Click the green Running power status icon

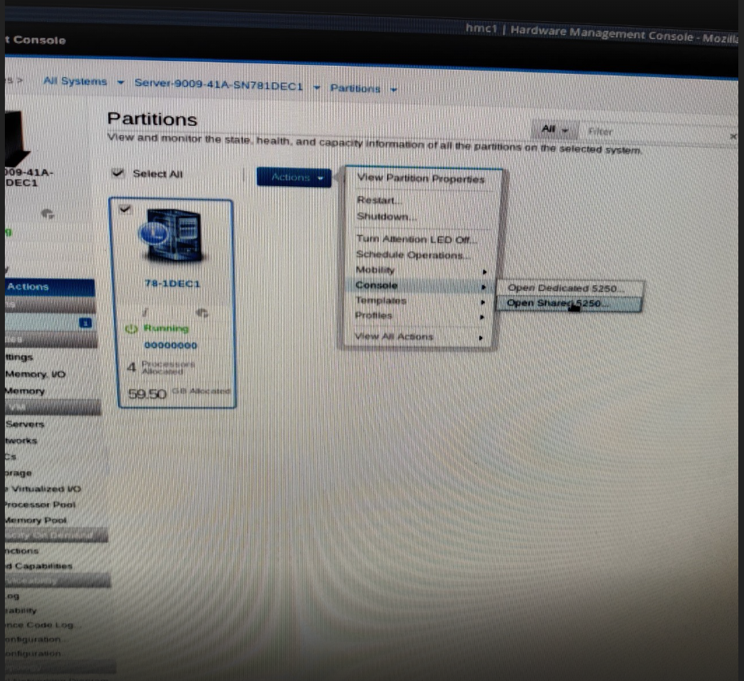[x=131, y=328]
